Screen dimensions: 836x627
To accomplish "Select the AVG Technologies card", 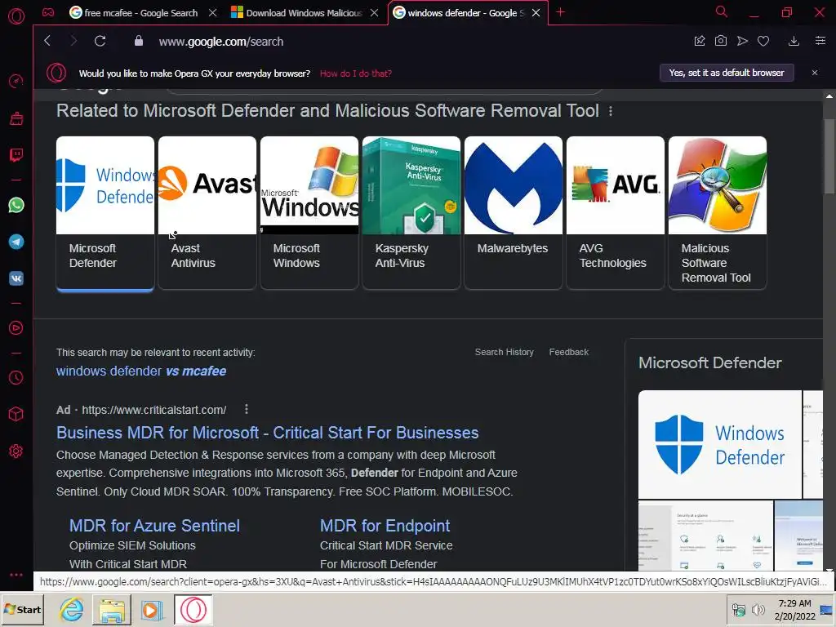I will click(x=616, y=213).
